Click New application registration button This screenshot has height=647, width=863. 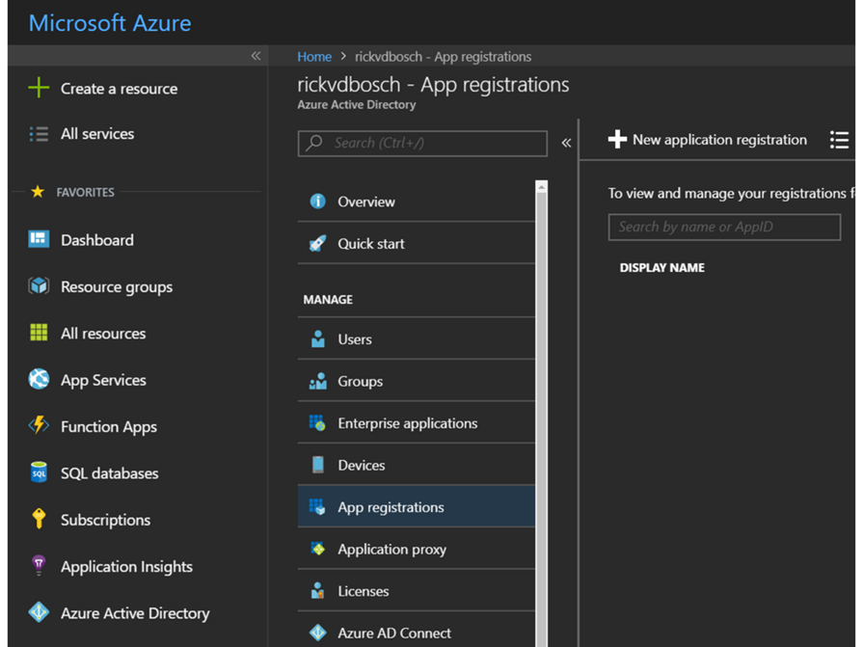coord(708,140)
